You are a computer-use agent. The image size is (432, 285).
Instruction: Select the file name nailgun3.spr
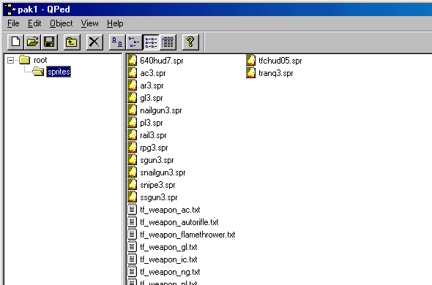(x=161, y=110)
